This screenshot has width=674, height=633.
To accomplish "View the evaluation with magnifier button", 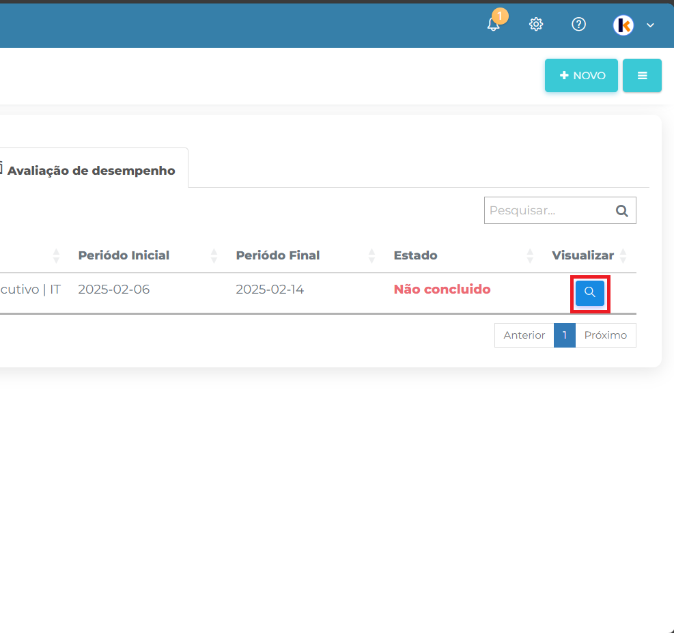I will point(590,293).
